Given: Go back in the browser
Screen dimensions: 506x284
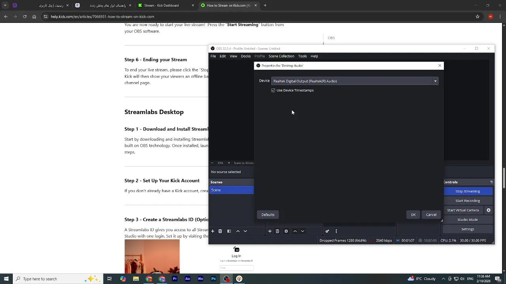Looking at the screenshot, I should pos(6,17).
